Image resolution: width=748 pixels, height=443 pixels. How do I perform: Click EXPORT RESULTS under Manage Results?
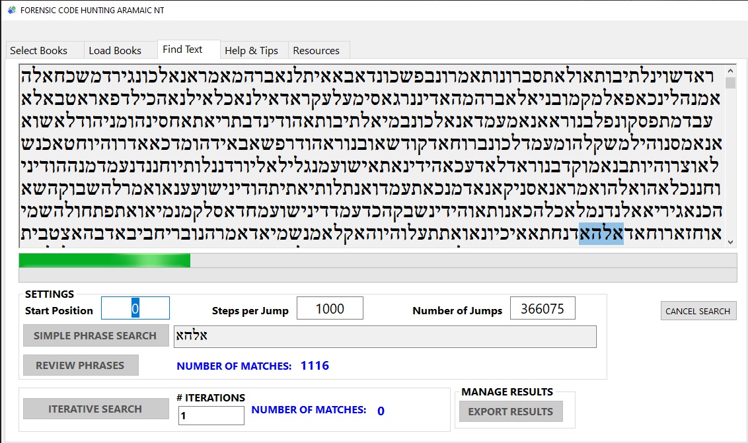(x=510, y=411)
